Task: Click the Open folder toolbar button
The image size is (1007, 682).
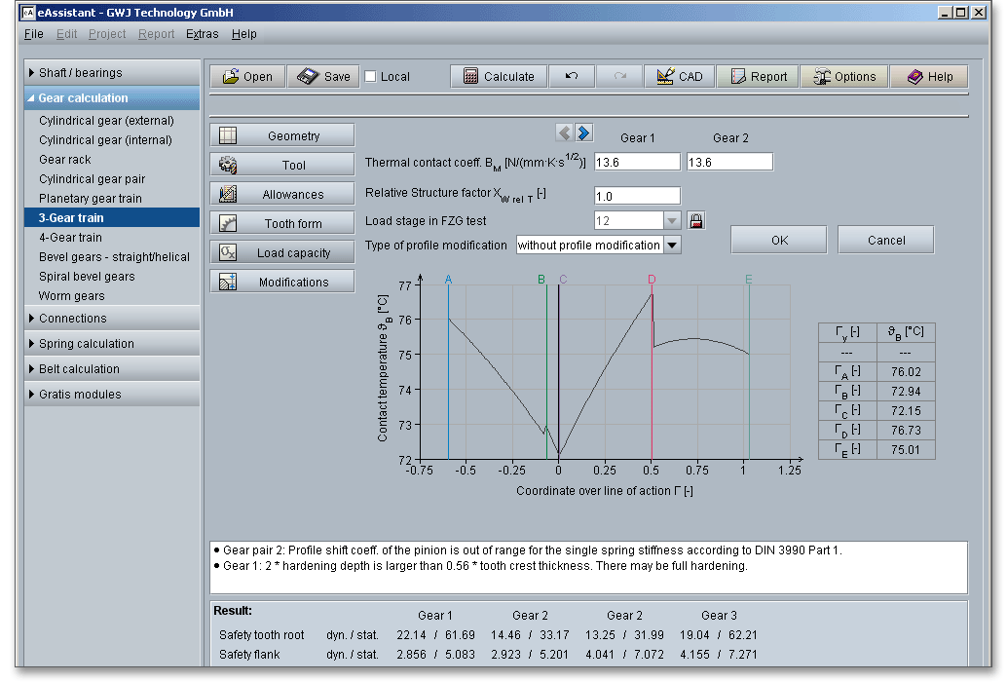Action: (246, 77)
